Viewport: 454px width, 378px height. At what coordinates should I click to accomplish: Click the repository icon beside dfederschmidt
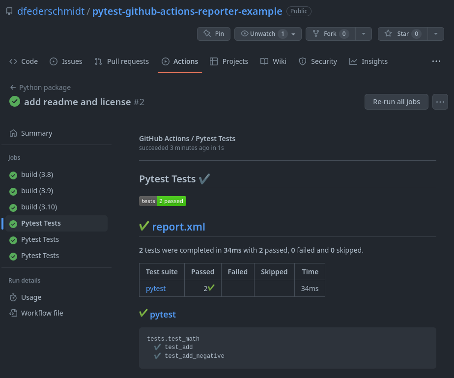9,11
